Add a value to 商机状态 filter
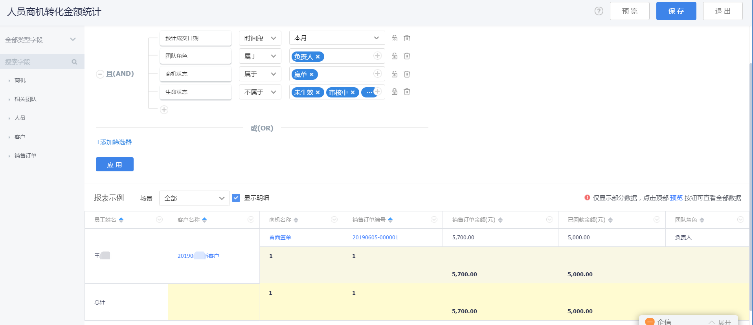The height and width of the screenshot is (325, 753). coord(378,73)
